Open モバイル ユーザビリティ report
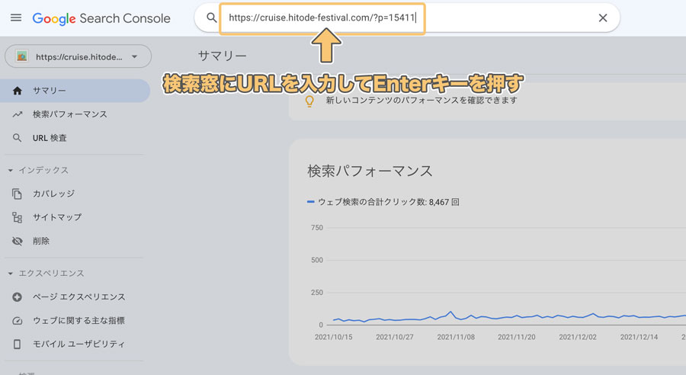Image resolution: width=686 pixels, height=375 pixels. 79,345
